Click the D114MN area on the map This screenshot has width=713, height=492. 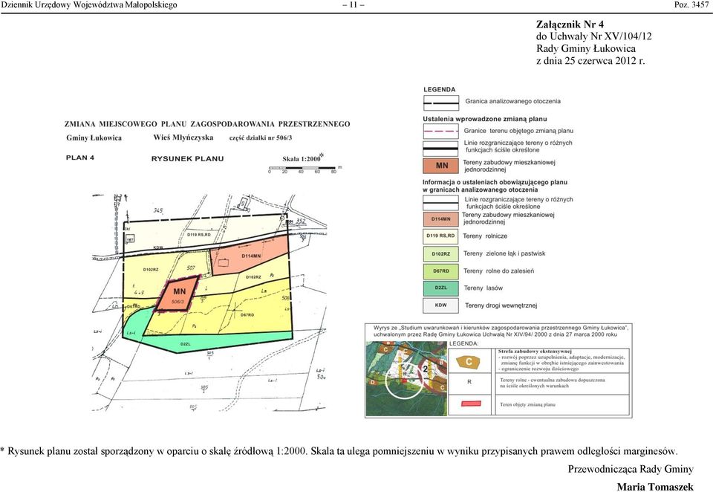tap(250, 256)
